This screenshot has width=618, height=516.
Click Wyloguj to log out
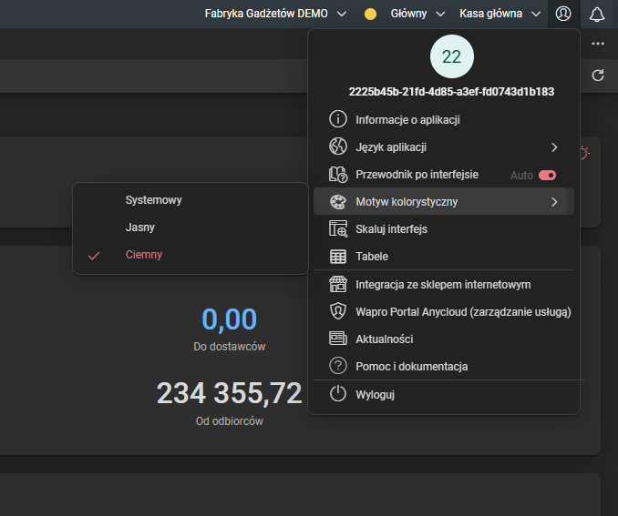click(x=375, y=394)
